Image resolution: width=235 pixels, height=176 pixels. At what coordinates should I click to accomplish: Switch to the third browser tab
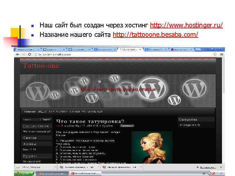point(79,49)
